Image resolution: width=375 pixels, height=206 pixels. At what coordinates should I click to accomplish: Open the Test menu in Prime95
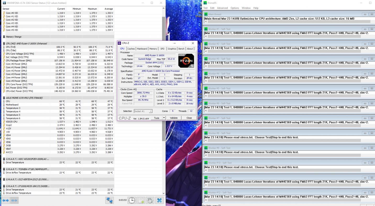(206, 8)
